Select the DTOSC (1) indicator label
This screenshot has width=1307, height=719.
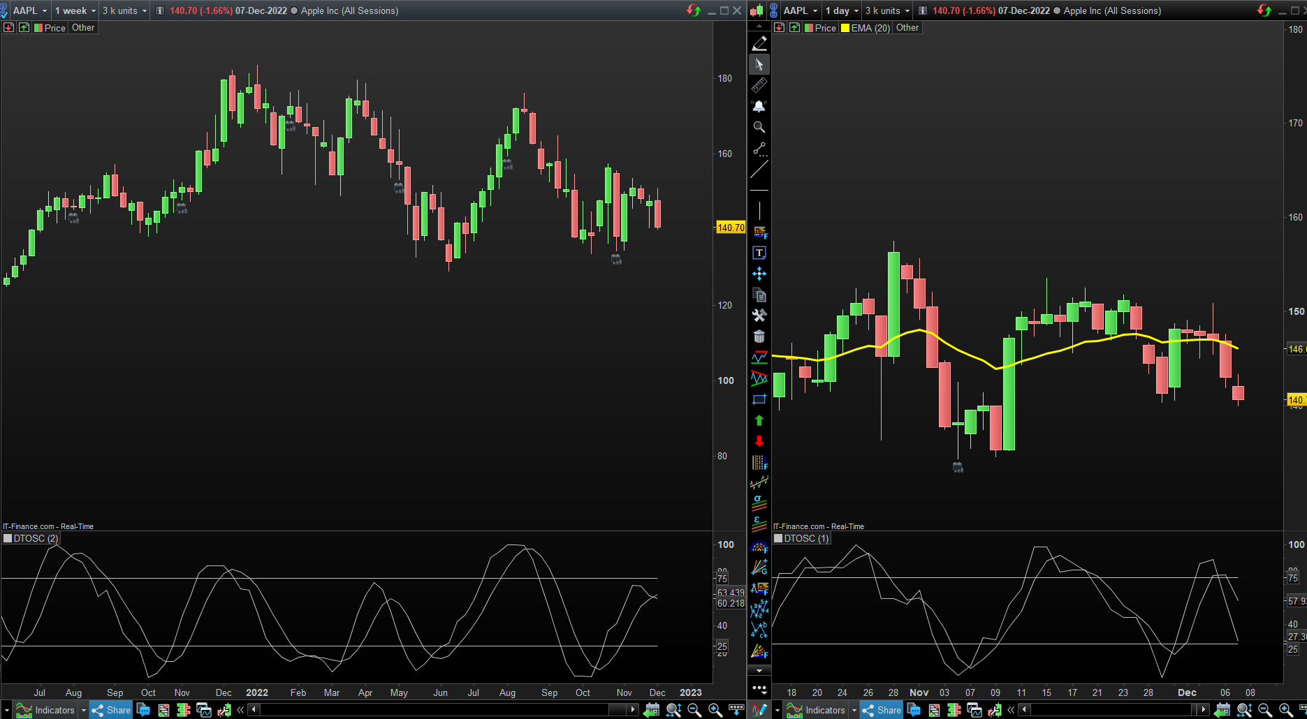[x=807, y=538]
